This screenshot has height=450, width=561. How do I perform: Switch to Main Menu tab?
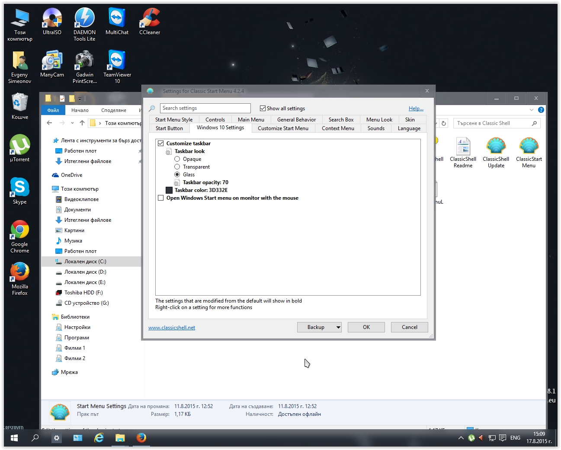point(251,120)
